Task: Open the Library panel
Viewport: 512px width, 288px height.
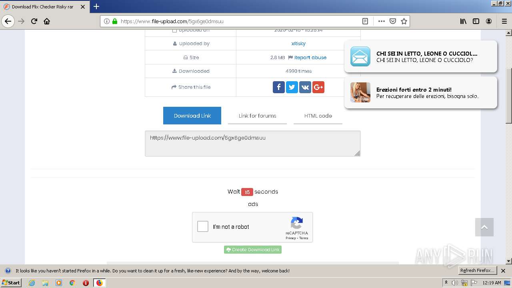Action: tap(463, 21)
